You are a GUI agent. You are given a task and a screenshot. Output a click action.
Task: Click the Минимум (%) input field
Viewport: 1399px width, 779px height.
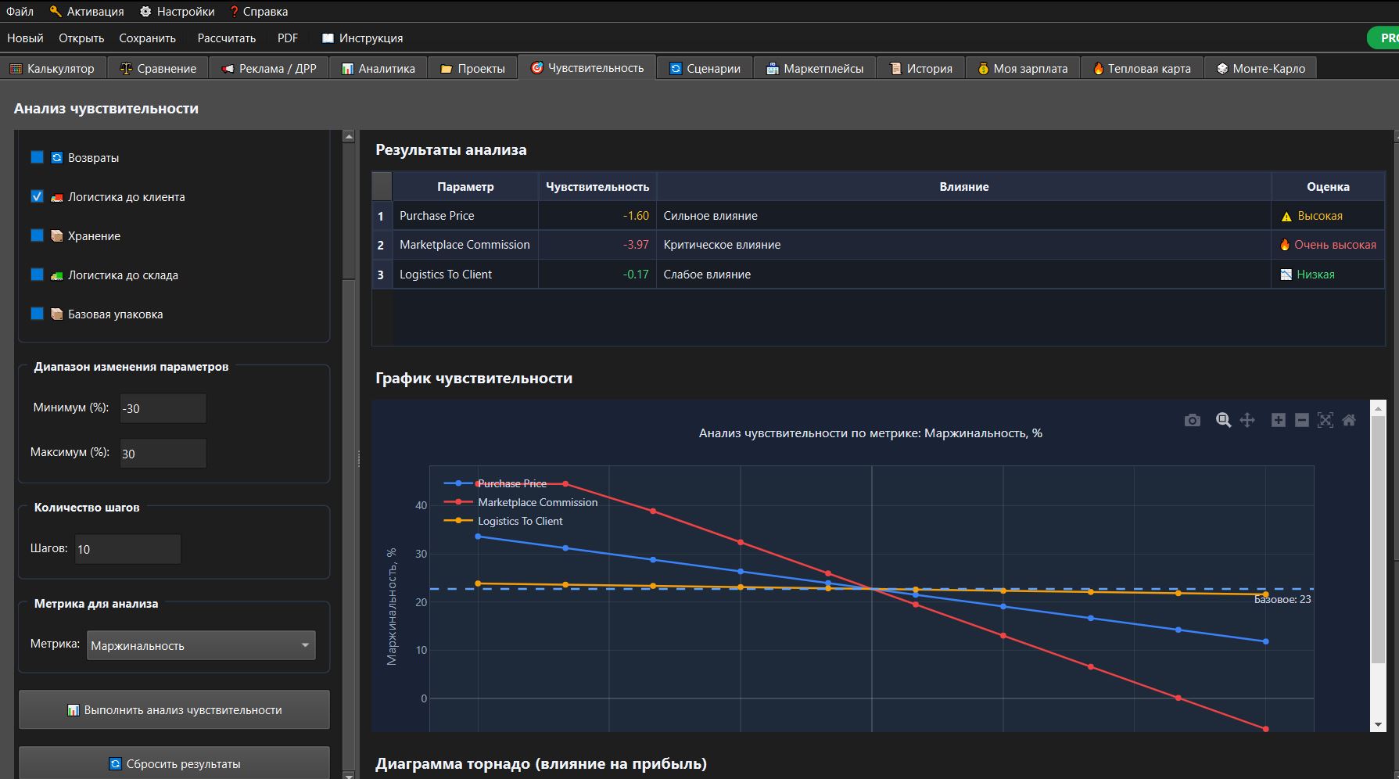[x=163, y=408]
